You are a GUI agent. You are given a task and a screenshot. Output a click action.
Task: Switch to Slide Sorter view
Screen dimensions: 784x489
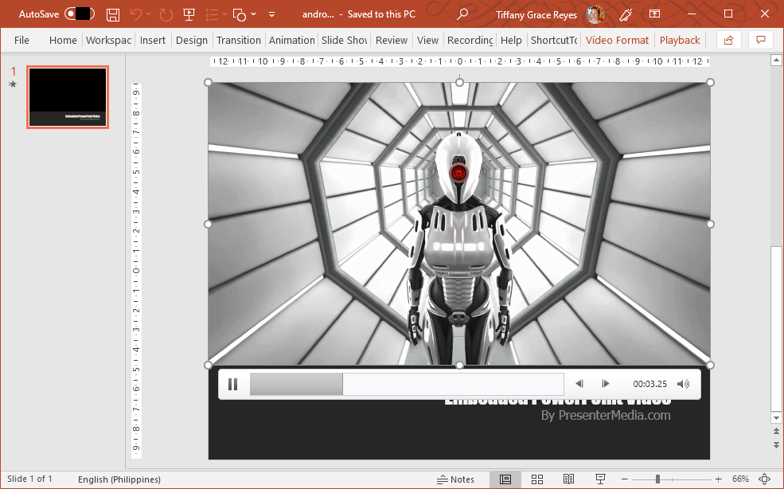537,479
